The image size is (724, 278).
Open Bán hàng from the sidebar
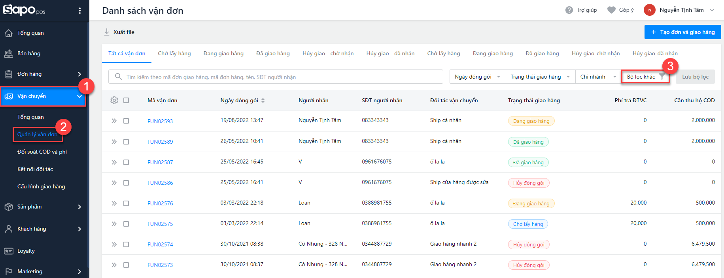(28, 53)
